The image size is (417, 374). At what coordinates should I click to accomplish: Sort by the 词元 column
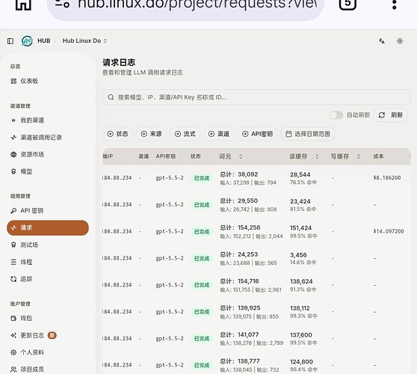(x=231, y=156)
